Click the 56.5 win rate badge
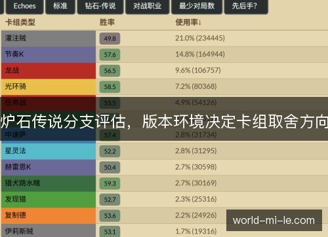This screenshot has width=328, height=237. 110,71
